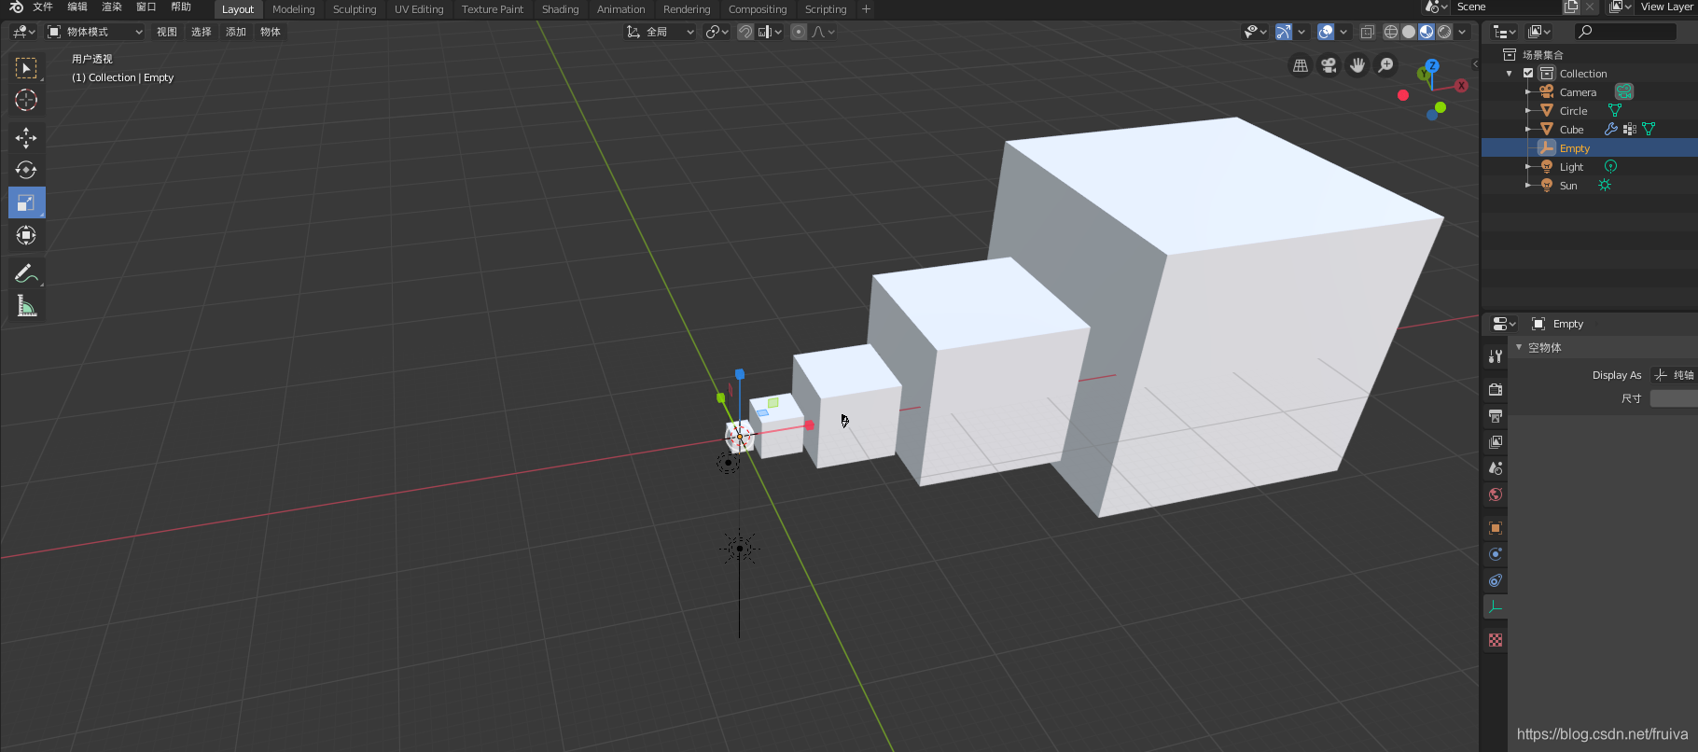The image size is (1698, 752).
Task: Click the pan view hand icon
Action: click(x=1357, y=65)
